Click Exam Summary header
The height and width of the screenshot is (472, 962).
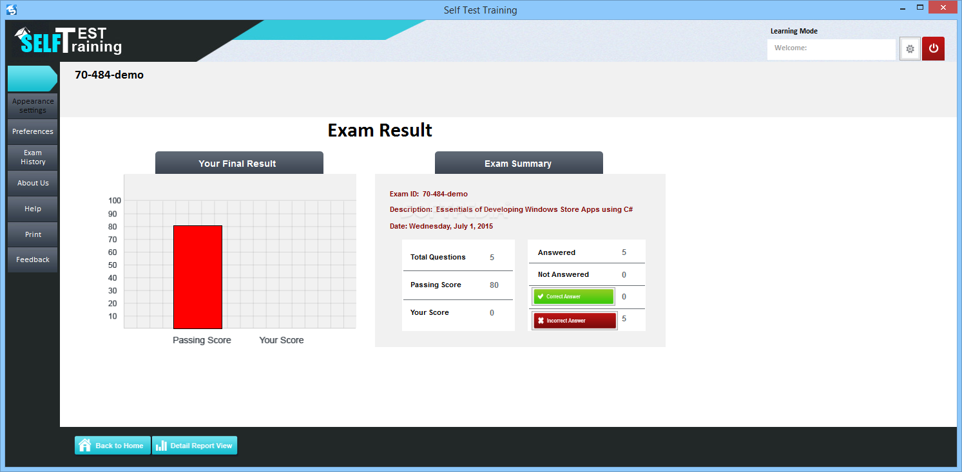tap(519, 163)
